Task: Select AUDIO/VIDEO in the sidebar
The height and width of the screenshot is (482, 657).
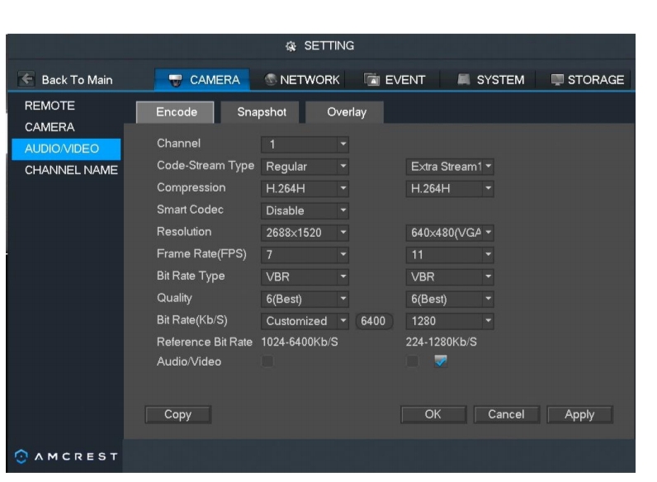Action: tap(66, 149)
